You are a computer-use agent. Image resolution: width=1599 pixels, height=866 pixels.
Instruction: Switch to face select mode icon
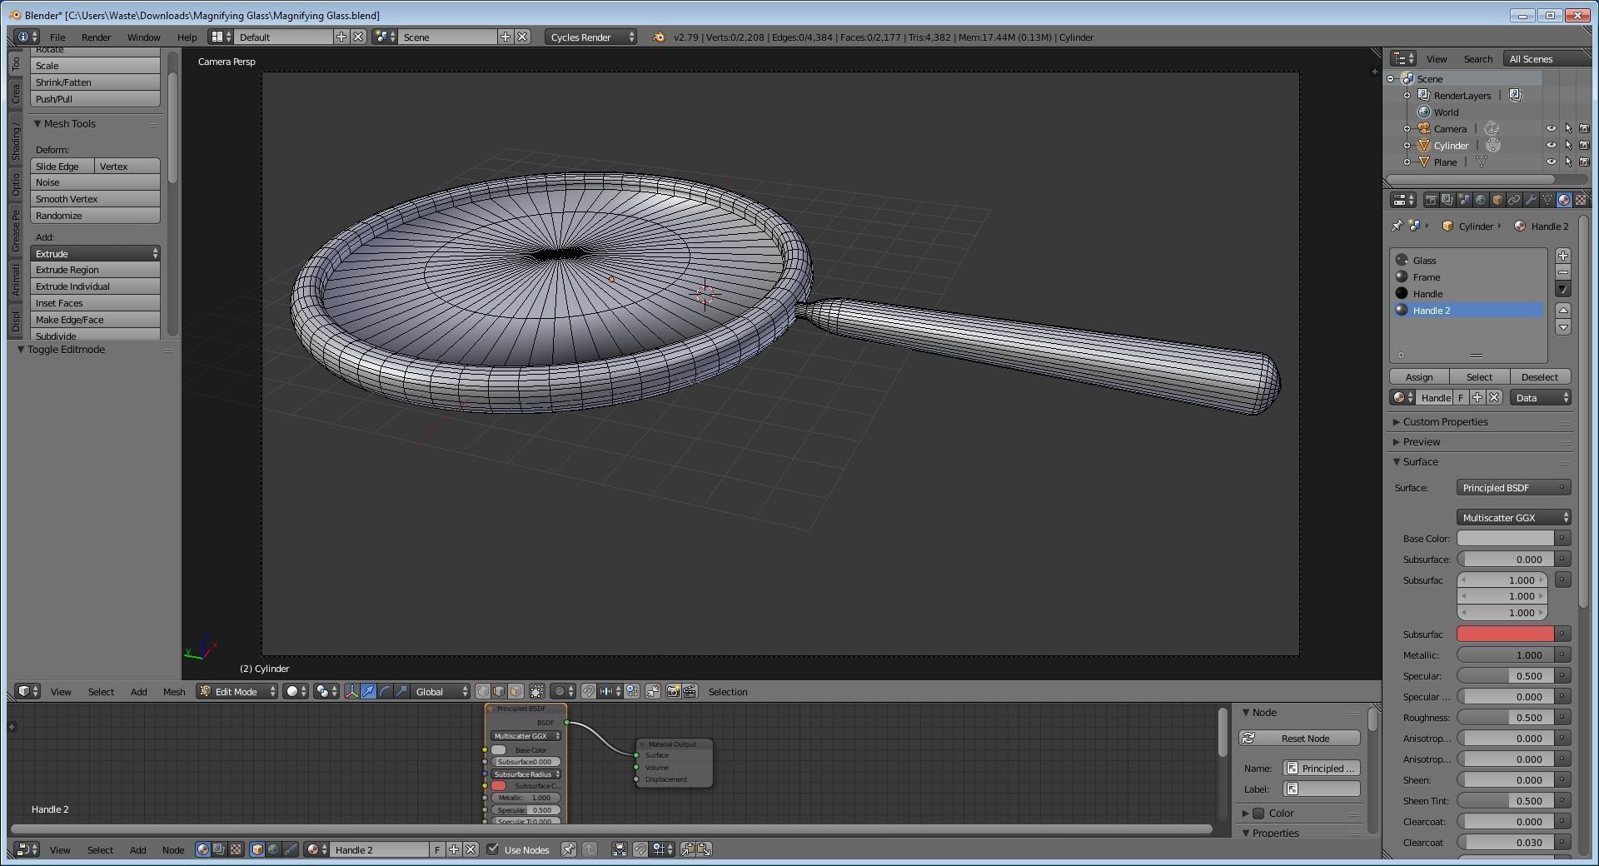(516, 692)
